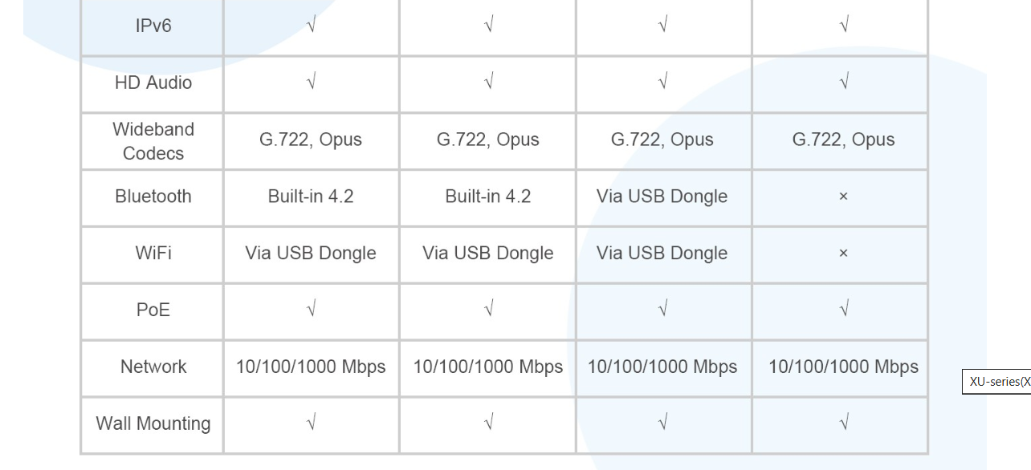This screenshot has height=470, width=1031.
Task: Click the first checkmark in the PoE row
Action: (x=311, y=310)
